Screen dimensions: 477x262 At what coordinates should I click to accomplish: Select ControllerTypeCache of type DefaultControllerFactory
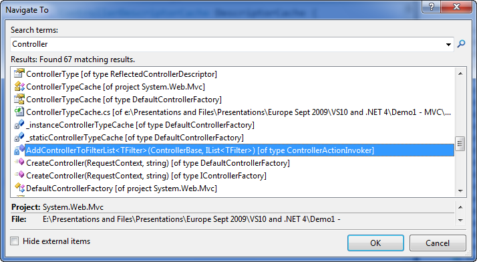coord(124,100)
